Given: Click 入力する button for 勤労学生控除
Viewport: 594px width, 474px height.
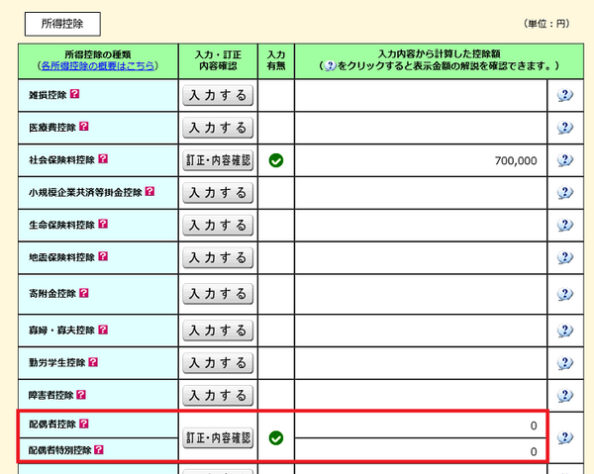Looking at the screenshot, I should click(x=218, y=363).
